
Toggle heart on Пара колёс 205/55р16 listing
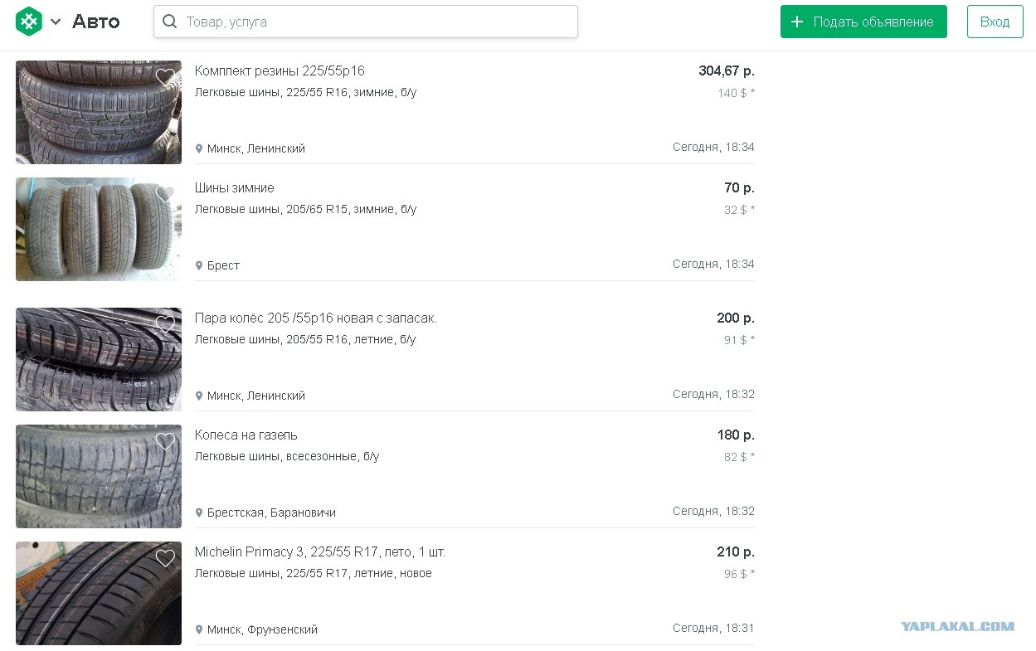[x=165, y=324]
